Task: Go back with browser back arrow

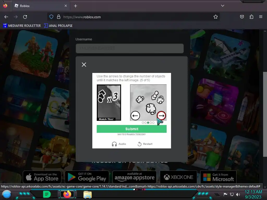Action: pos(6,17)
